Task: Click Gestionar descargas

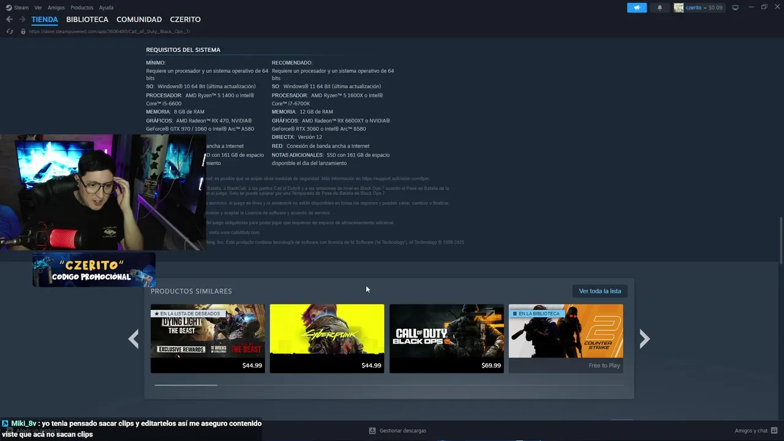Action: click(402, 431)
